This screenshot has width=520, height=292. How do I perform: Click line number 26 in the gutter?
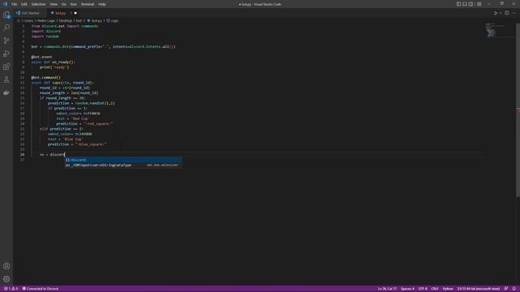pyautogui.click(x=22, y=154)
